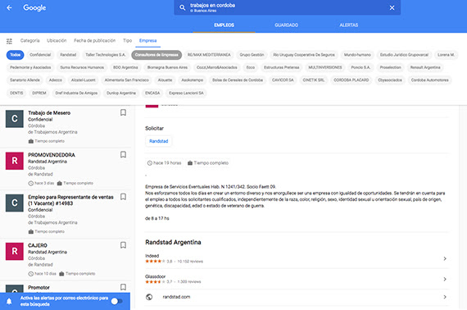Bookmark the CAJERO job listing

click(123, 245)
